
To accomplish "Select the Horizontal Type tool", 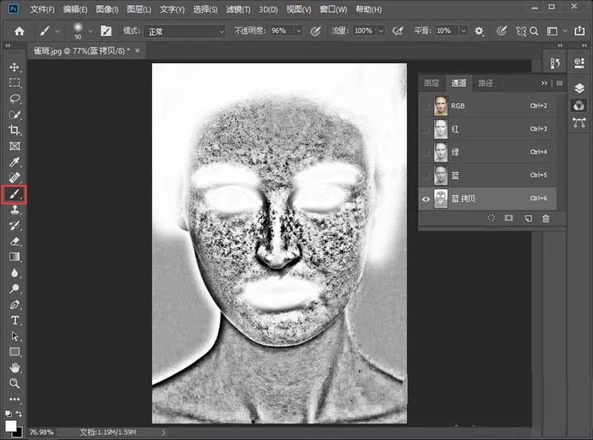I will 14,320.
